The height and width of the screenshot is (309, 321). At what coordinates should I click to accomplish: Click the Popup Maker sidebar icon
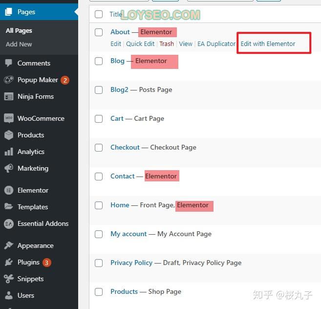pos(9,80)
